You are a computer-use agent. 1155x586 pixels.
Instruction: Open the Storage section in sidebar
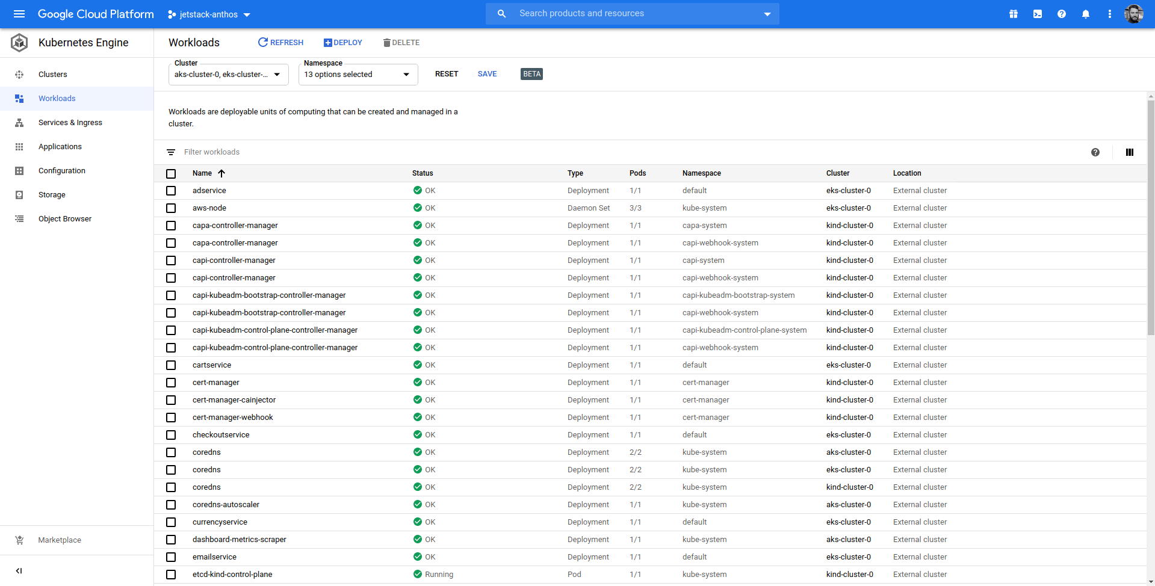[52, 194]
